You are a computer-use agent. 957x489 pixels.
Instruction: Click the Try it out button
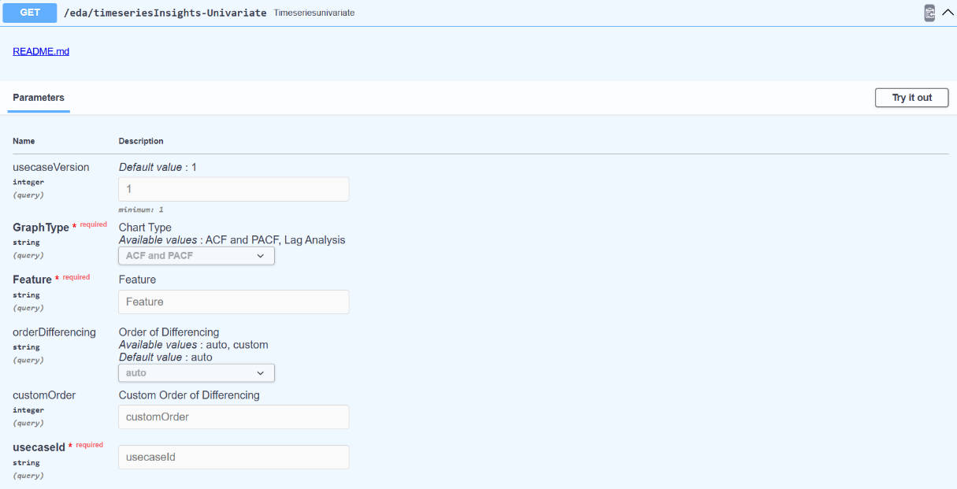click(x=911, y=98)
